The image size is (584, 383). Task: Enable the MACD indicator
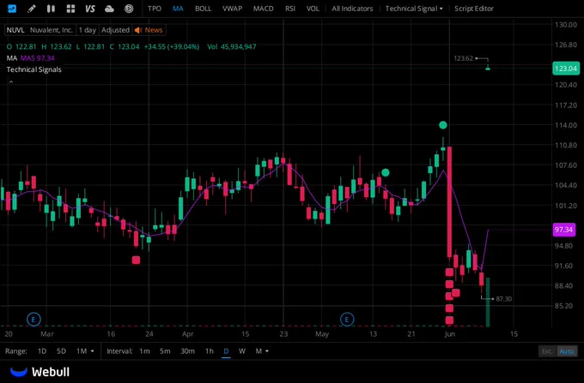click(x=263, y=9)
